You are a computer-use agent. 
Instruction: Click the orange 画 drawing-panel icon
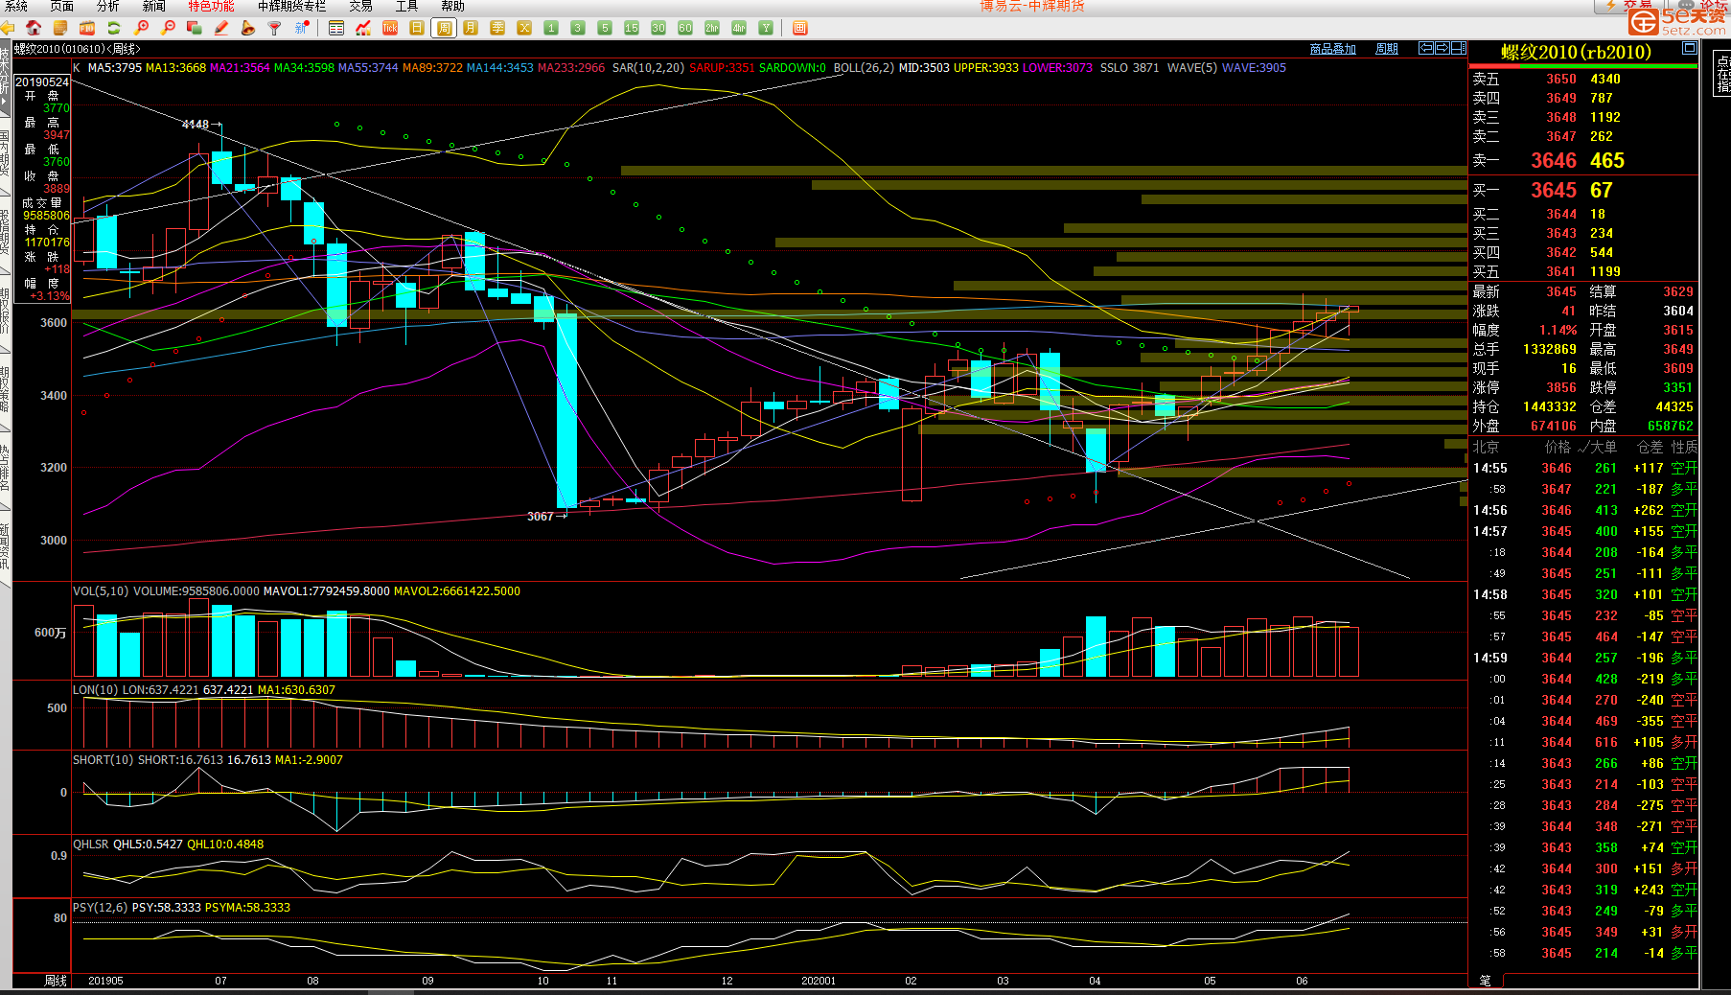pyautogui.click(x=800, y=28)
